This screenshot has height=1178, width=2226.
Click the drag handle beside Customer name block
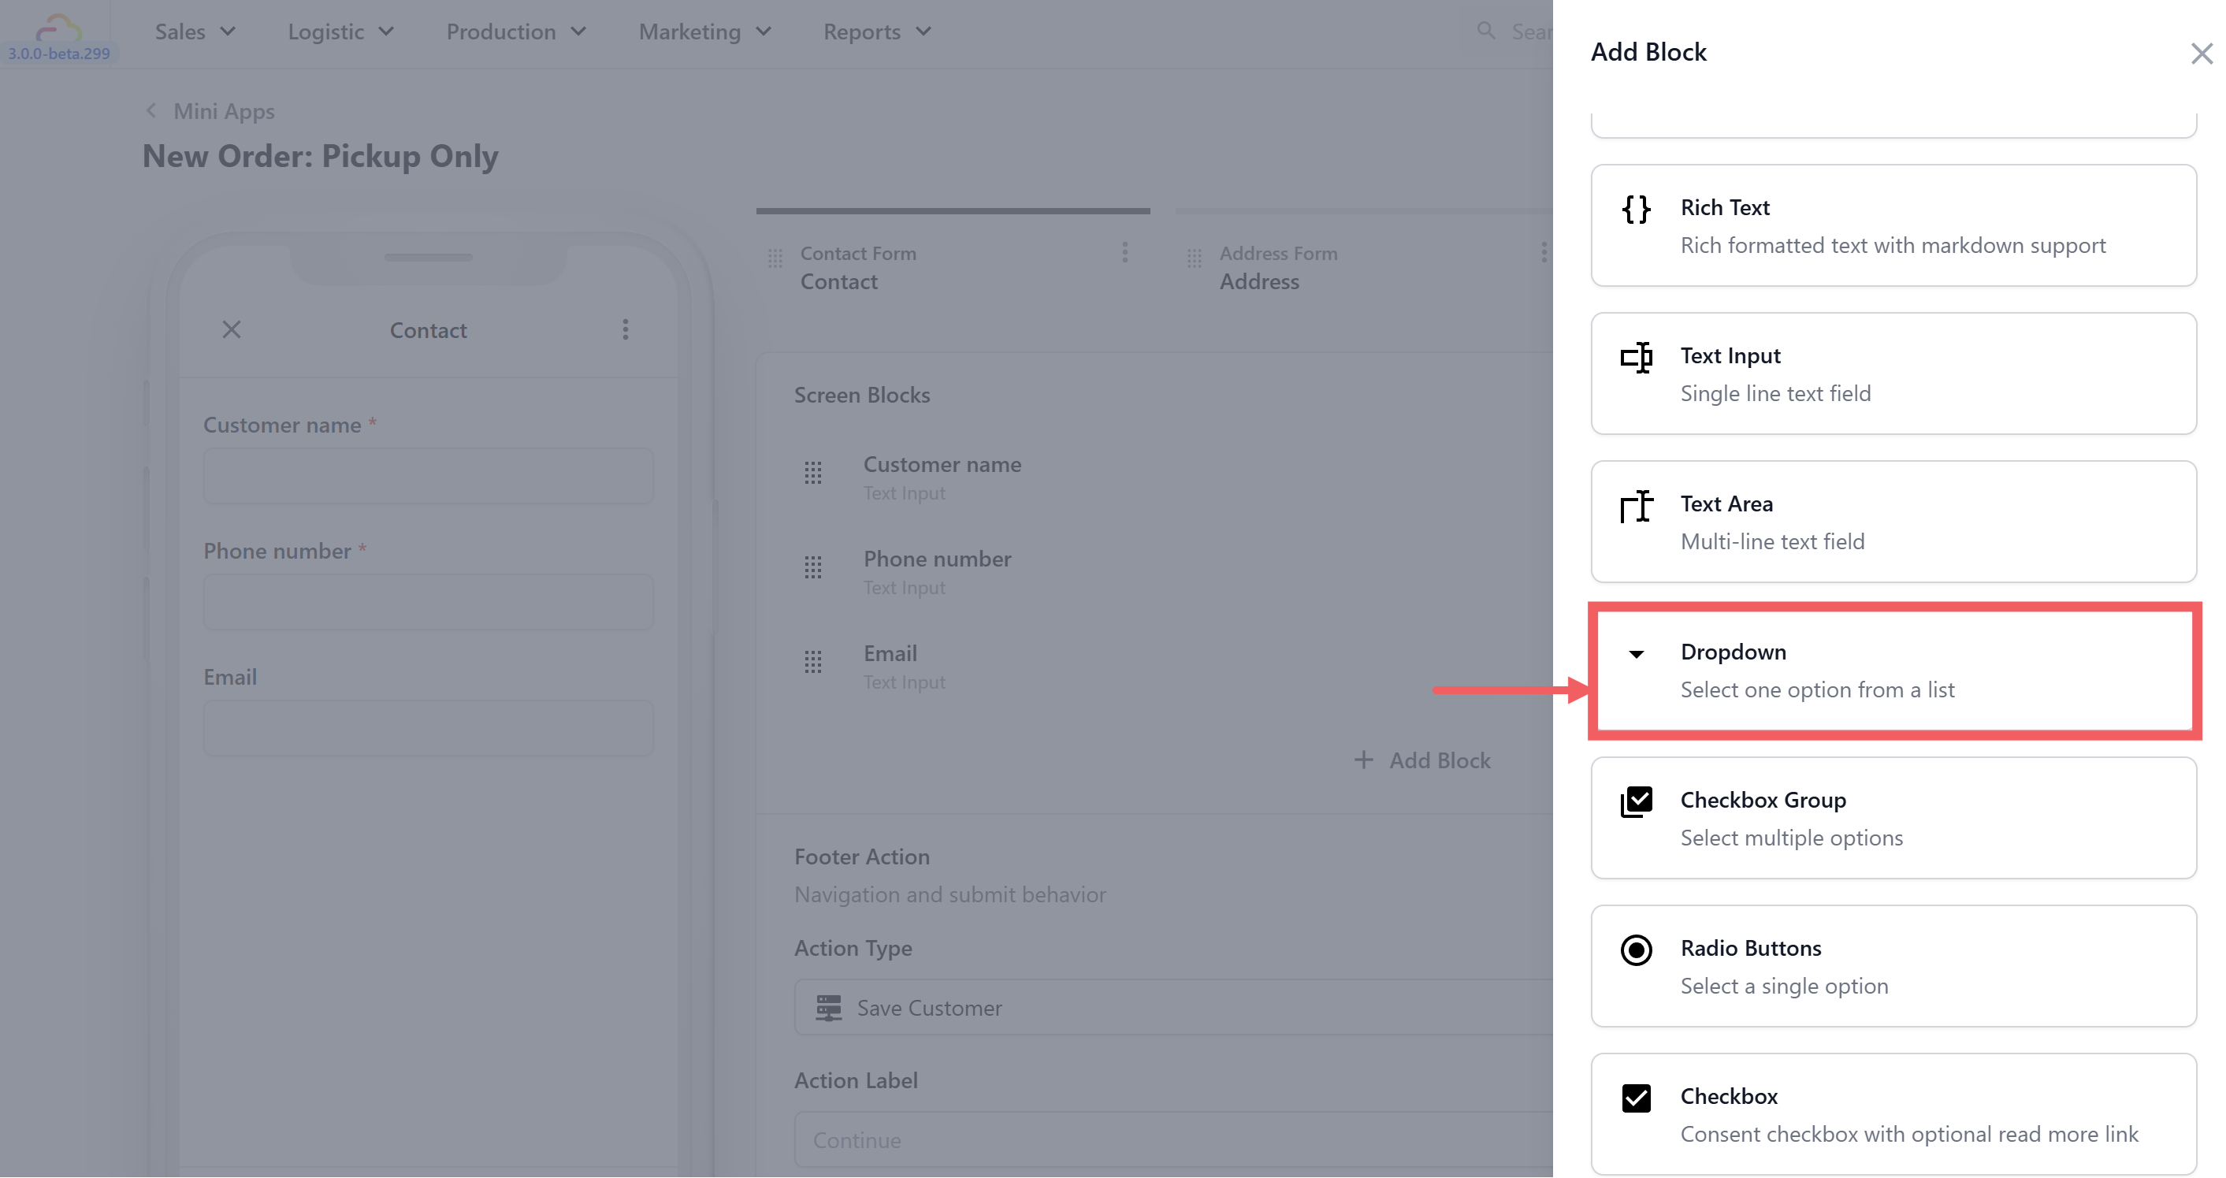[x=812, y=473]
